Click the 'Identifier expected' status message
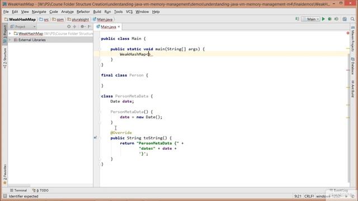Image resolution: width=358 pixels, height=201 pixels. click(23, 196)
